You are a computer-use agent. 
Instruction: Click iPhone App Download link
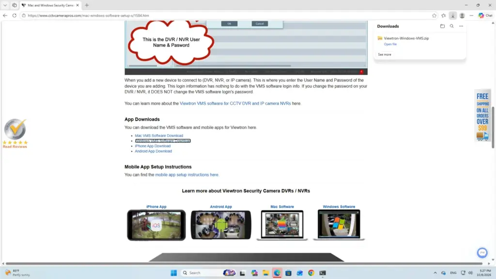click(153, 146)
